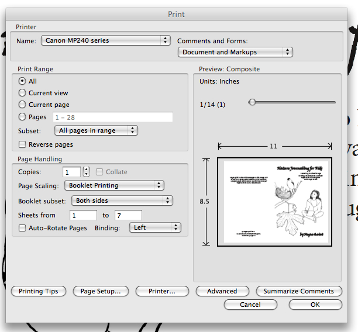Click the booklet preview thumbnail

274,202
